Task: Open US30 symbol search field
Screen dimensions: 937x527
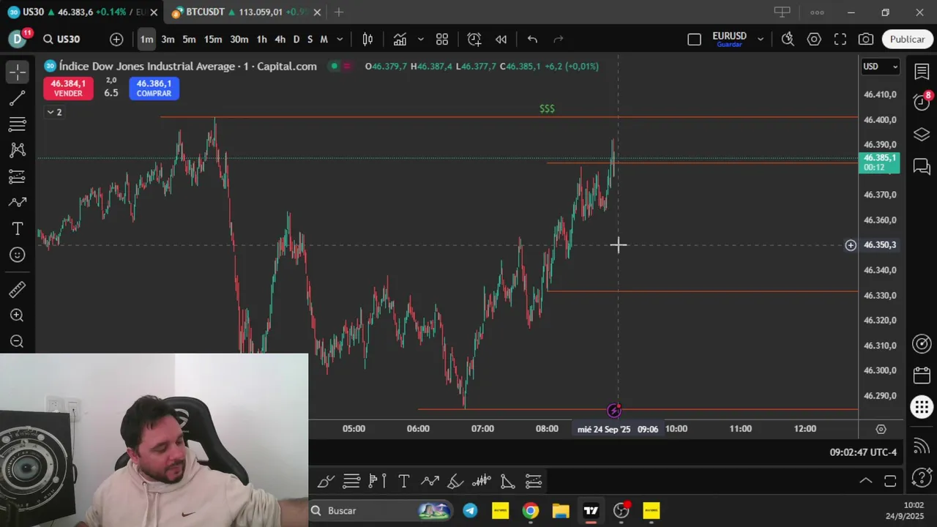Action: pos(68,40)
